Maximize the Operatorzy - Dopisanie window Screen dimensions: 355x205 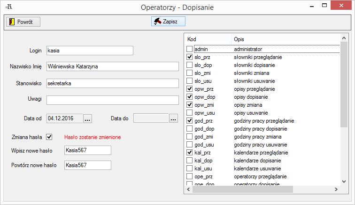pyautogui.click(x=324, y=6)
